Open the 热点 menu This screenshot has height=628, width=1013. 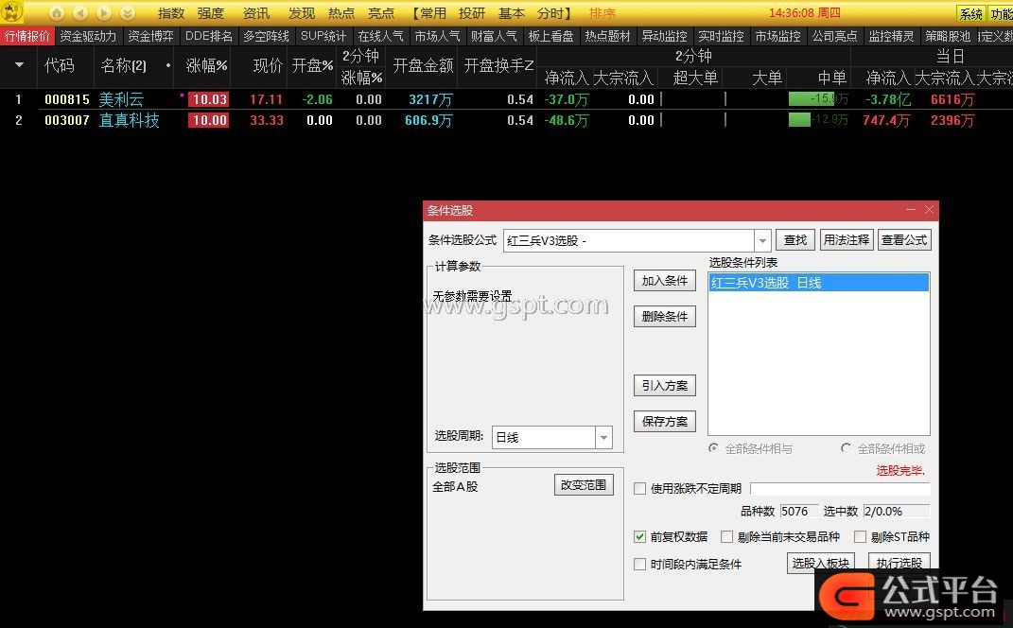[x=341, y=13]
